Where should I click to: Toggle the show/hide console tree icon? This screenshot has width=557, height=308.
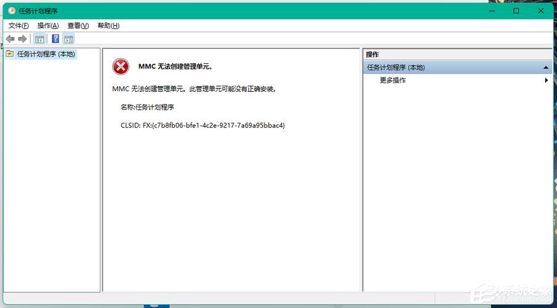39,39
